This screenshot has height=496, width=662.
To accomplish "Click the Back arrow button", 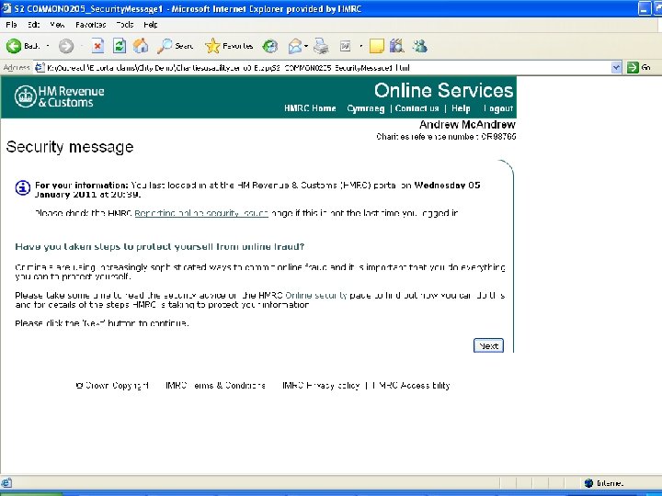I will [14, 46].
